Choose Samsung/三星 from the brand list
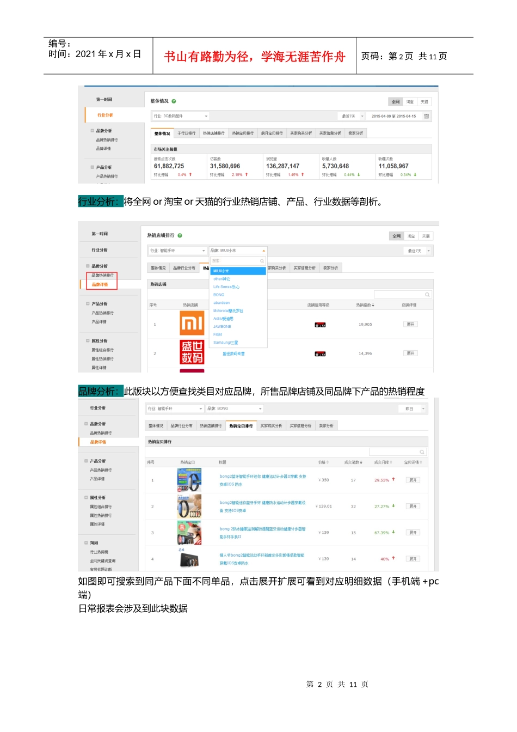The image size is (517, 732). (225, 343)
